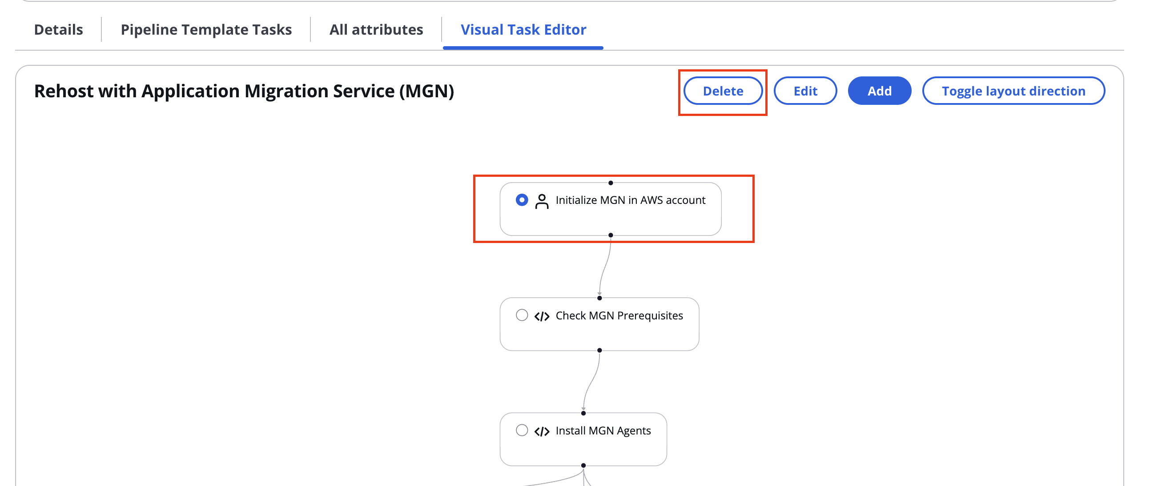This screenshot has width=1150, height=486.
Task: Select the Install MGN Agents radio button
Action: pyautogui.click(x=522, y=430)
